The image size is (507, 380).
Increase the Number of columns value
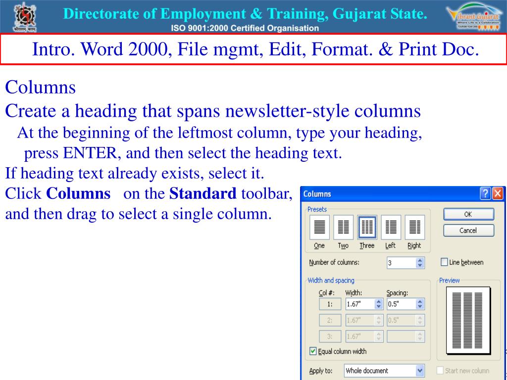pos(420,260)
